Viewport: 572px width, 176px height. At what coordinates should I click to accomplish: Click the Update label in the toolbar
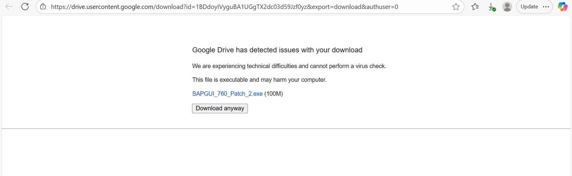pyautogui.click(x=529, y=6)
